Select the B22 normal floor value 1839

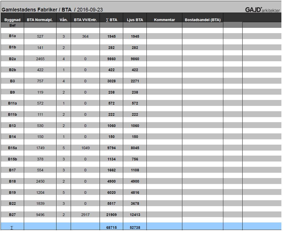coord(40,203)
